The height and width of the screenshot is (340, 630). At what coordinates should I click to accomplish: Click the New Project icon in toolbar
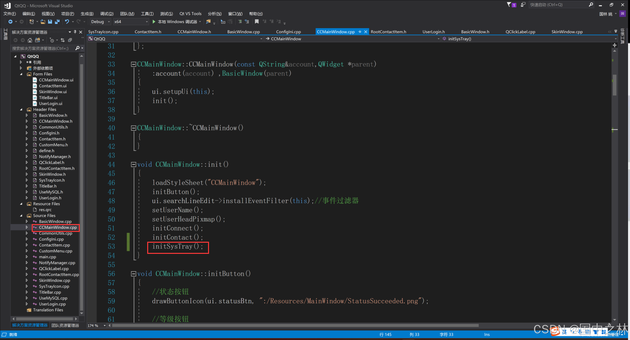click(x=31, y=22)
